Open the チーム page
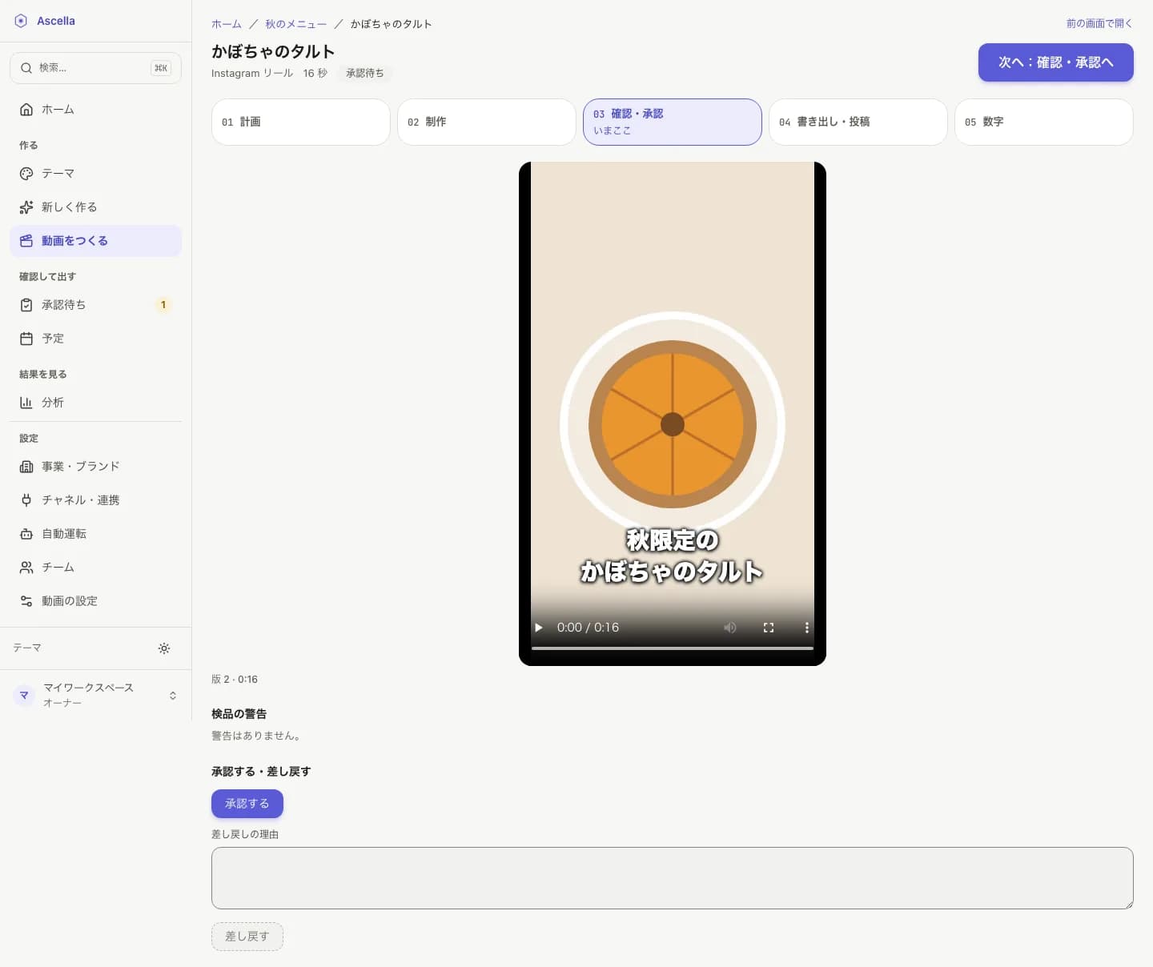The image size is (1153, 967). tap(95, 568)
